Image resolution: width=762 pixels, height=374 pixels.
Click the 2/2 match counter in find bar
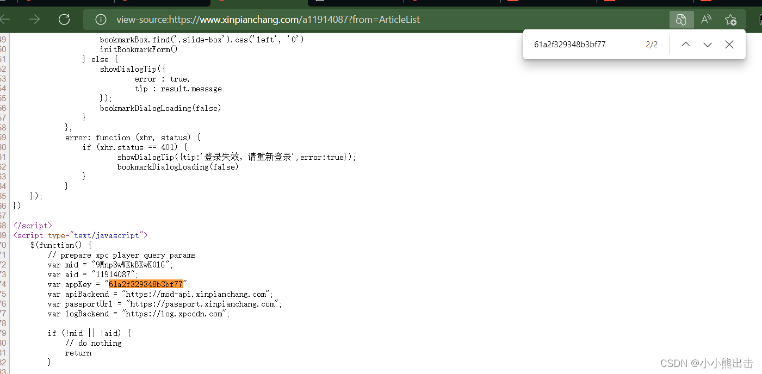(652, 45)
